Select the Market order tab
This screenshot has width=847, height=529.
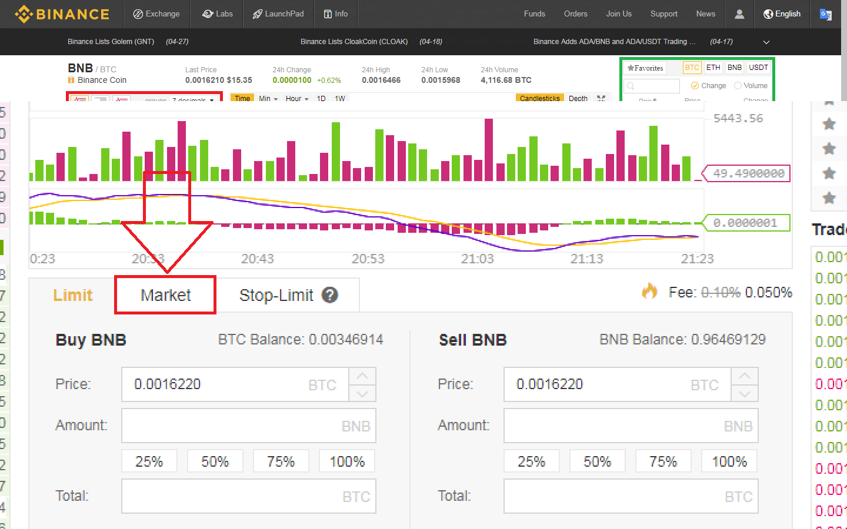click(x=165, y=295)
